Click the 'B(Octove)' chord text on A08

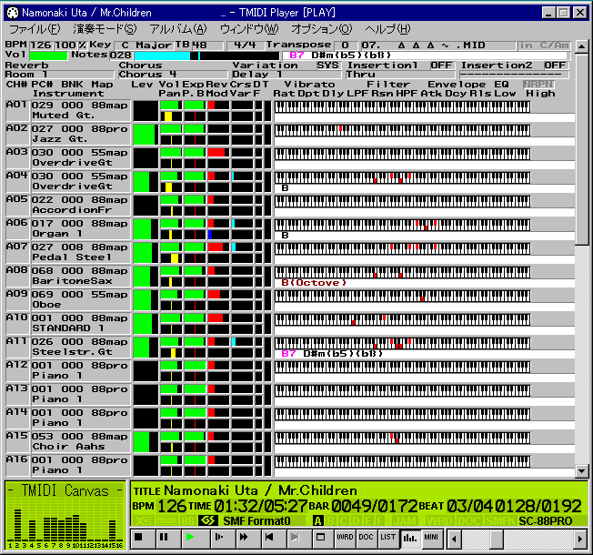point(314,283)
